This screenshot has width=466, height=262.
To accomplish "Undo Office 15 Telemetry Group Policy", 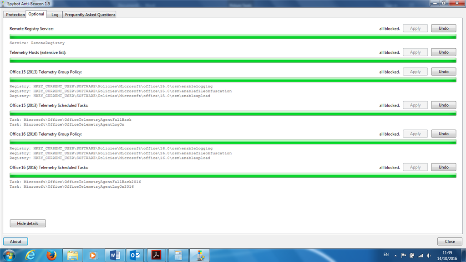I will 443,72.
